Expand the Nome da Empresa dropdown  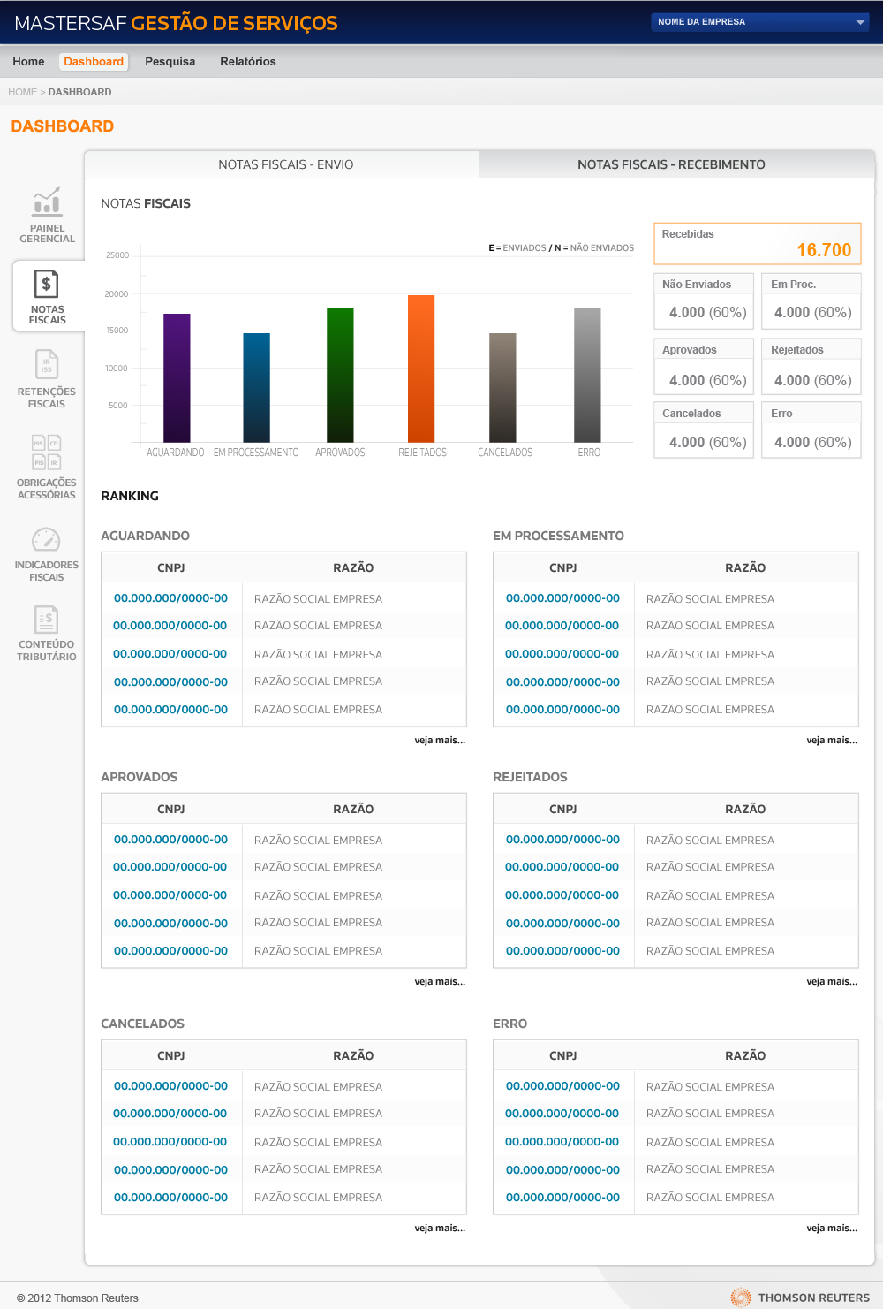point(760,22)
